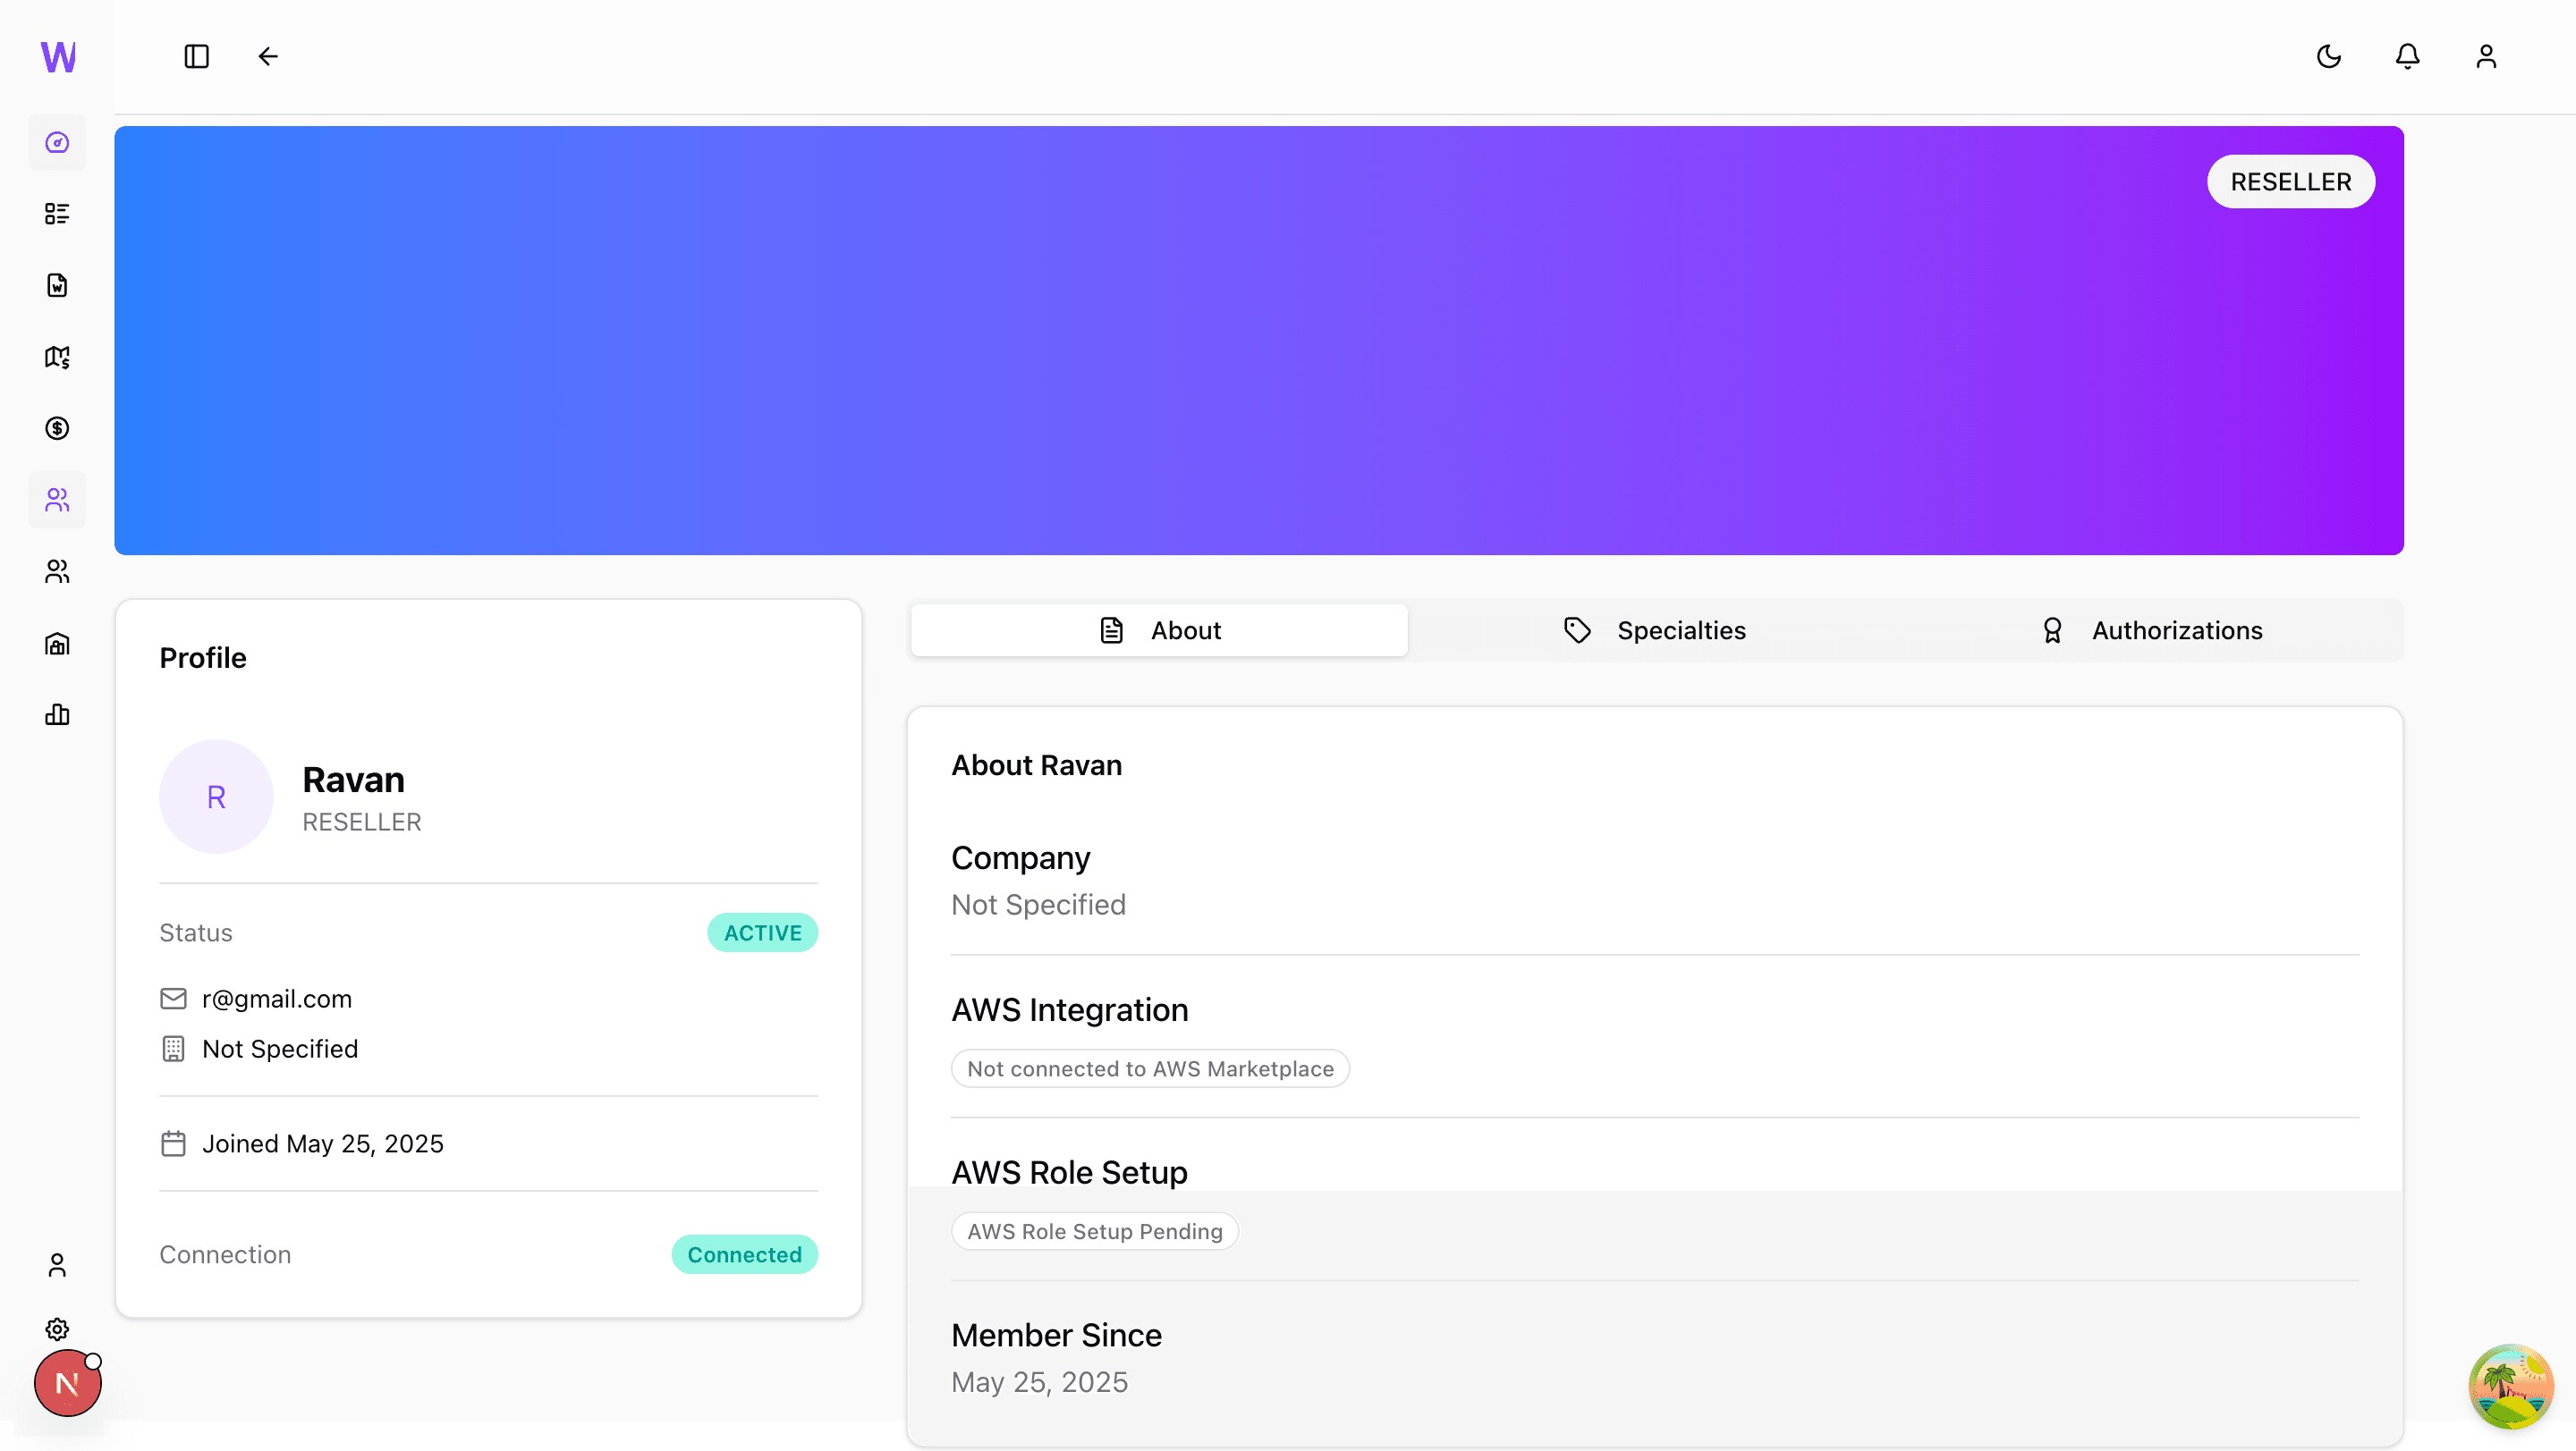Click the R avatar circle for Ravan
This screenshot has width=2576, height=1451.
(216, 797)
